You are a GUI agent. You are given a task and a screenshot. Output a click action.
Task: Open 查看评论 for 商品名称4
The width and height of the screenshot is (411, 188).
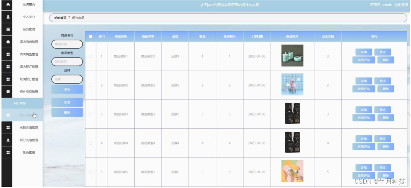[363, 147]
